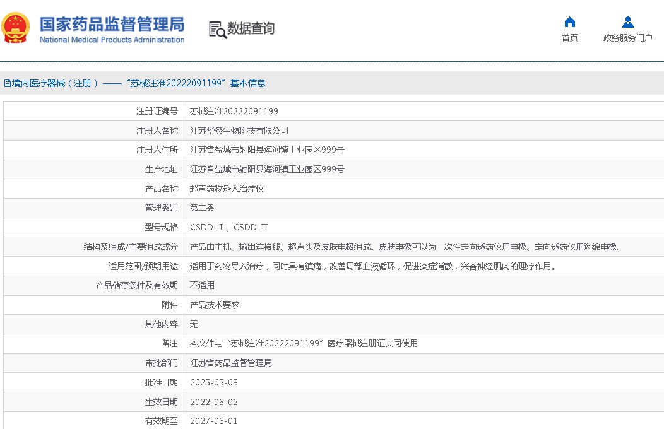Click the 政务服务门户 person icon
The width and height of the screenshot is (664, 429).
[627, 23]
